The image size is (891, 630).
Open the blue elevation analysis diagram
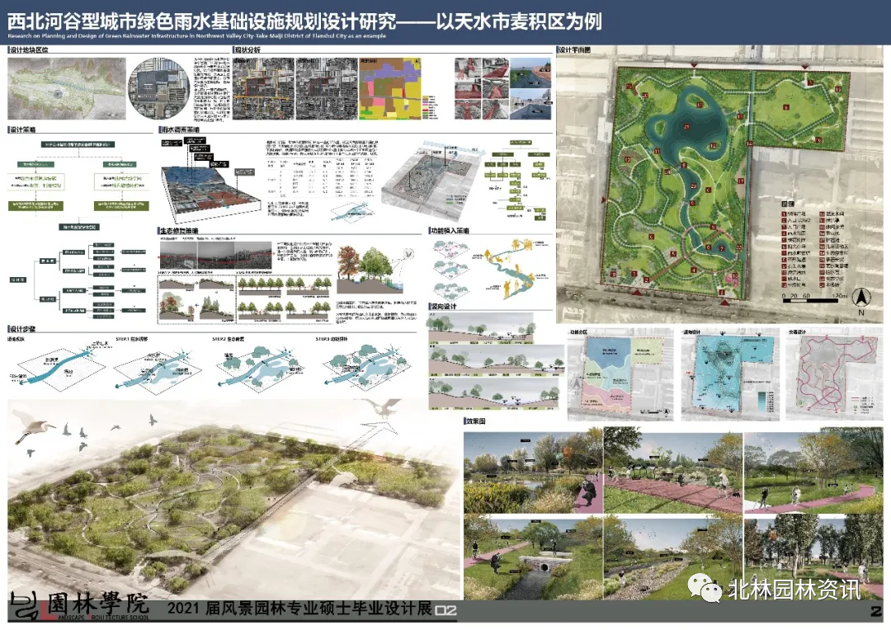pos(729,374)
